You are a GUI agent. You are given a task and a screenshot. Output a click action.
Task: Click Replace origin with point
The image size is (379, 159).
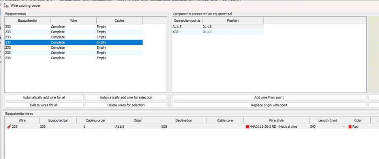tap(269, 105)
